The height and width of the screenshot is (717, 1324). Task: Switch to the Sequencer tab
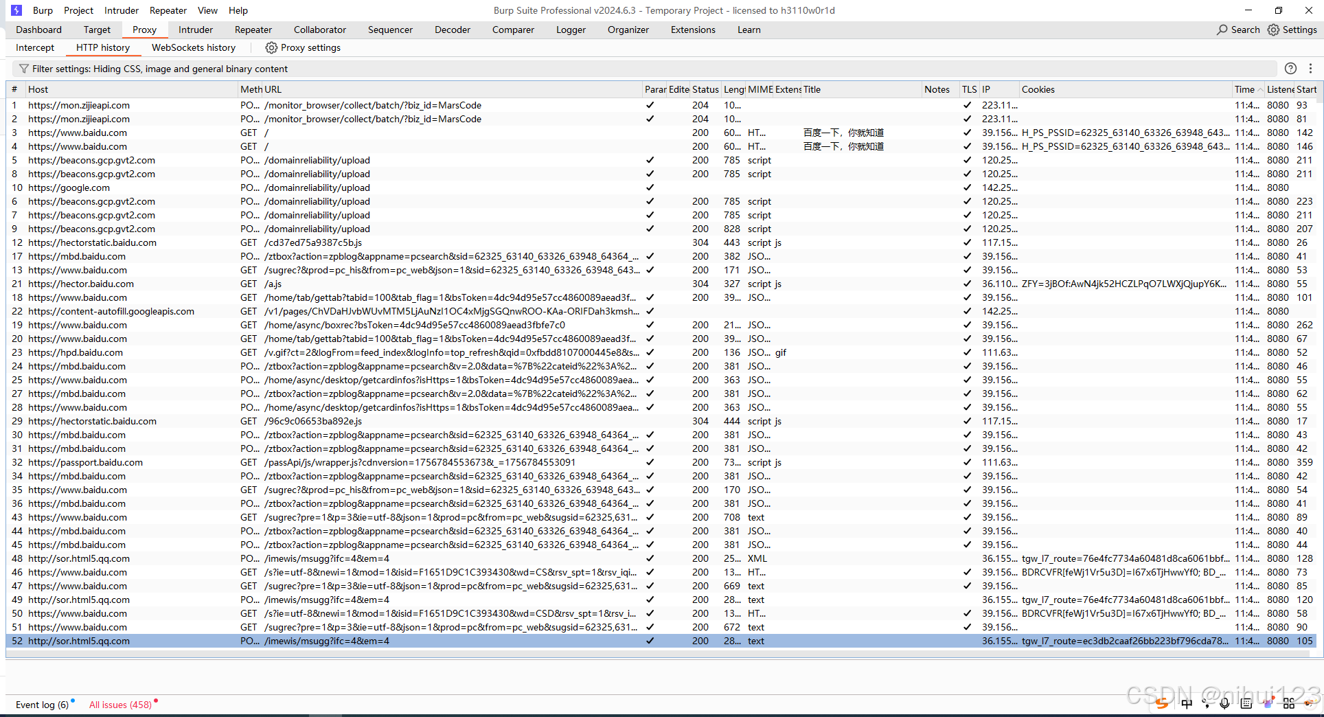point(390,30)
